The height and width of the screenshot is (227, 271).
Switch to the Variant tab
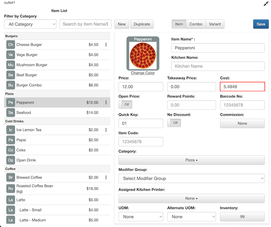(x=215, y=24)
